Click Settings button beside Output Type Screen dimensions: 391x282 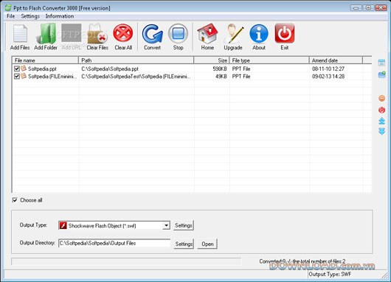coord(184,225)
